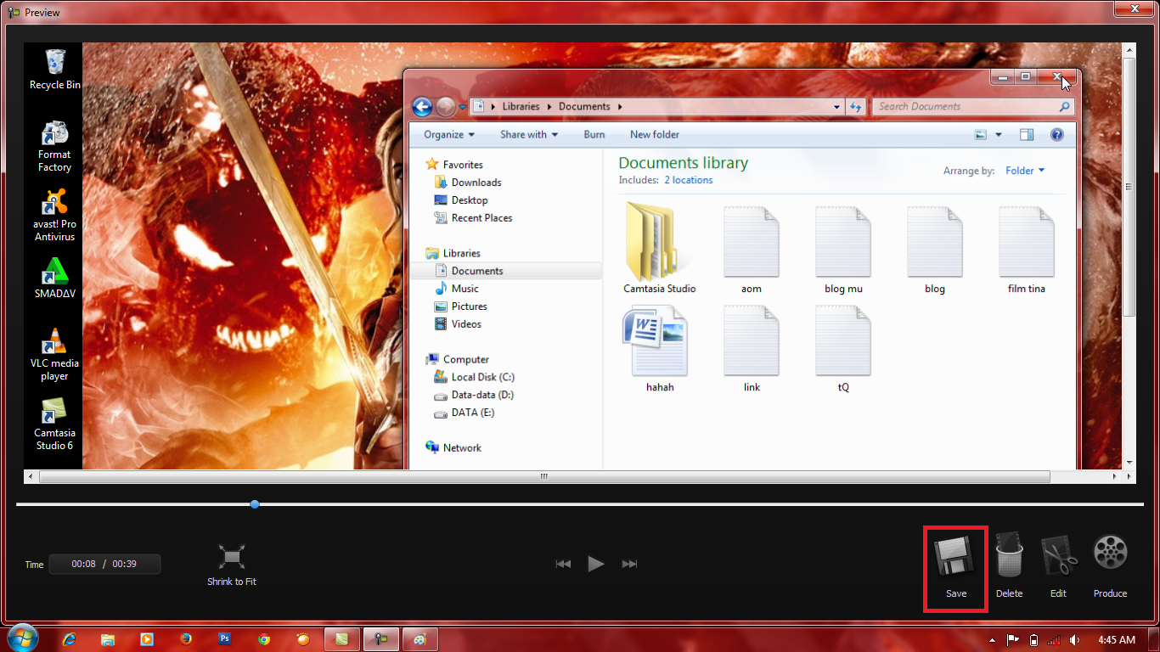1160x652 pixels.
Task: Click Documents in the address breadcrumb
Action: [x=584, y=107]
